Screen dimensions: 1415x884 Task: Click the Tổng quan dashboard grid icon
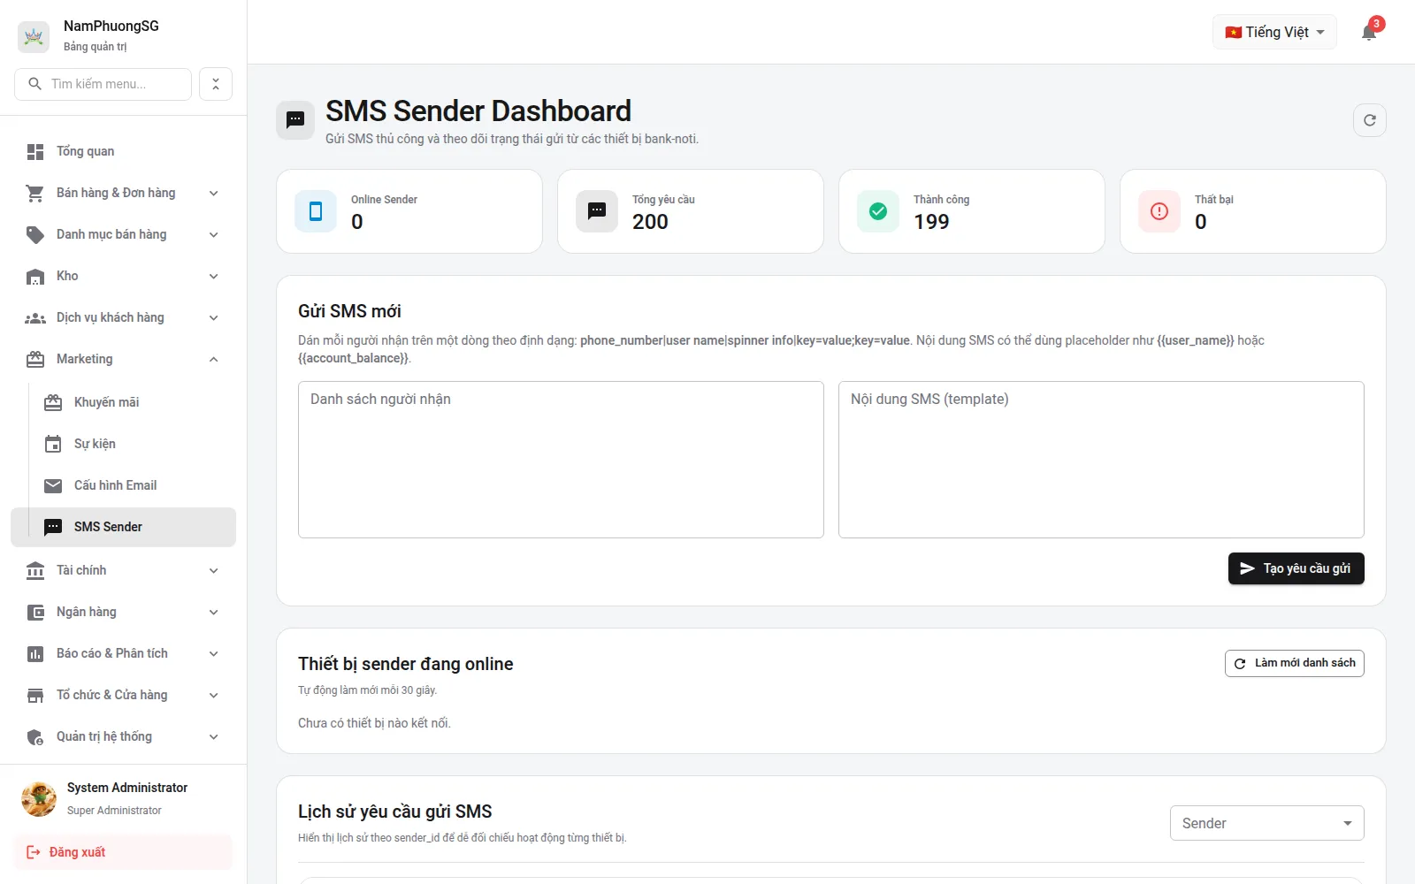(x=35, y=152)
